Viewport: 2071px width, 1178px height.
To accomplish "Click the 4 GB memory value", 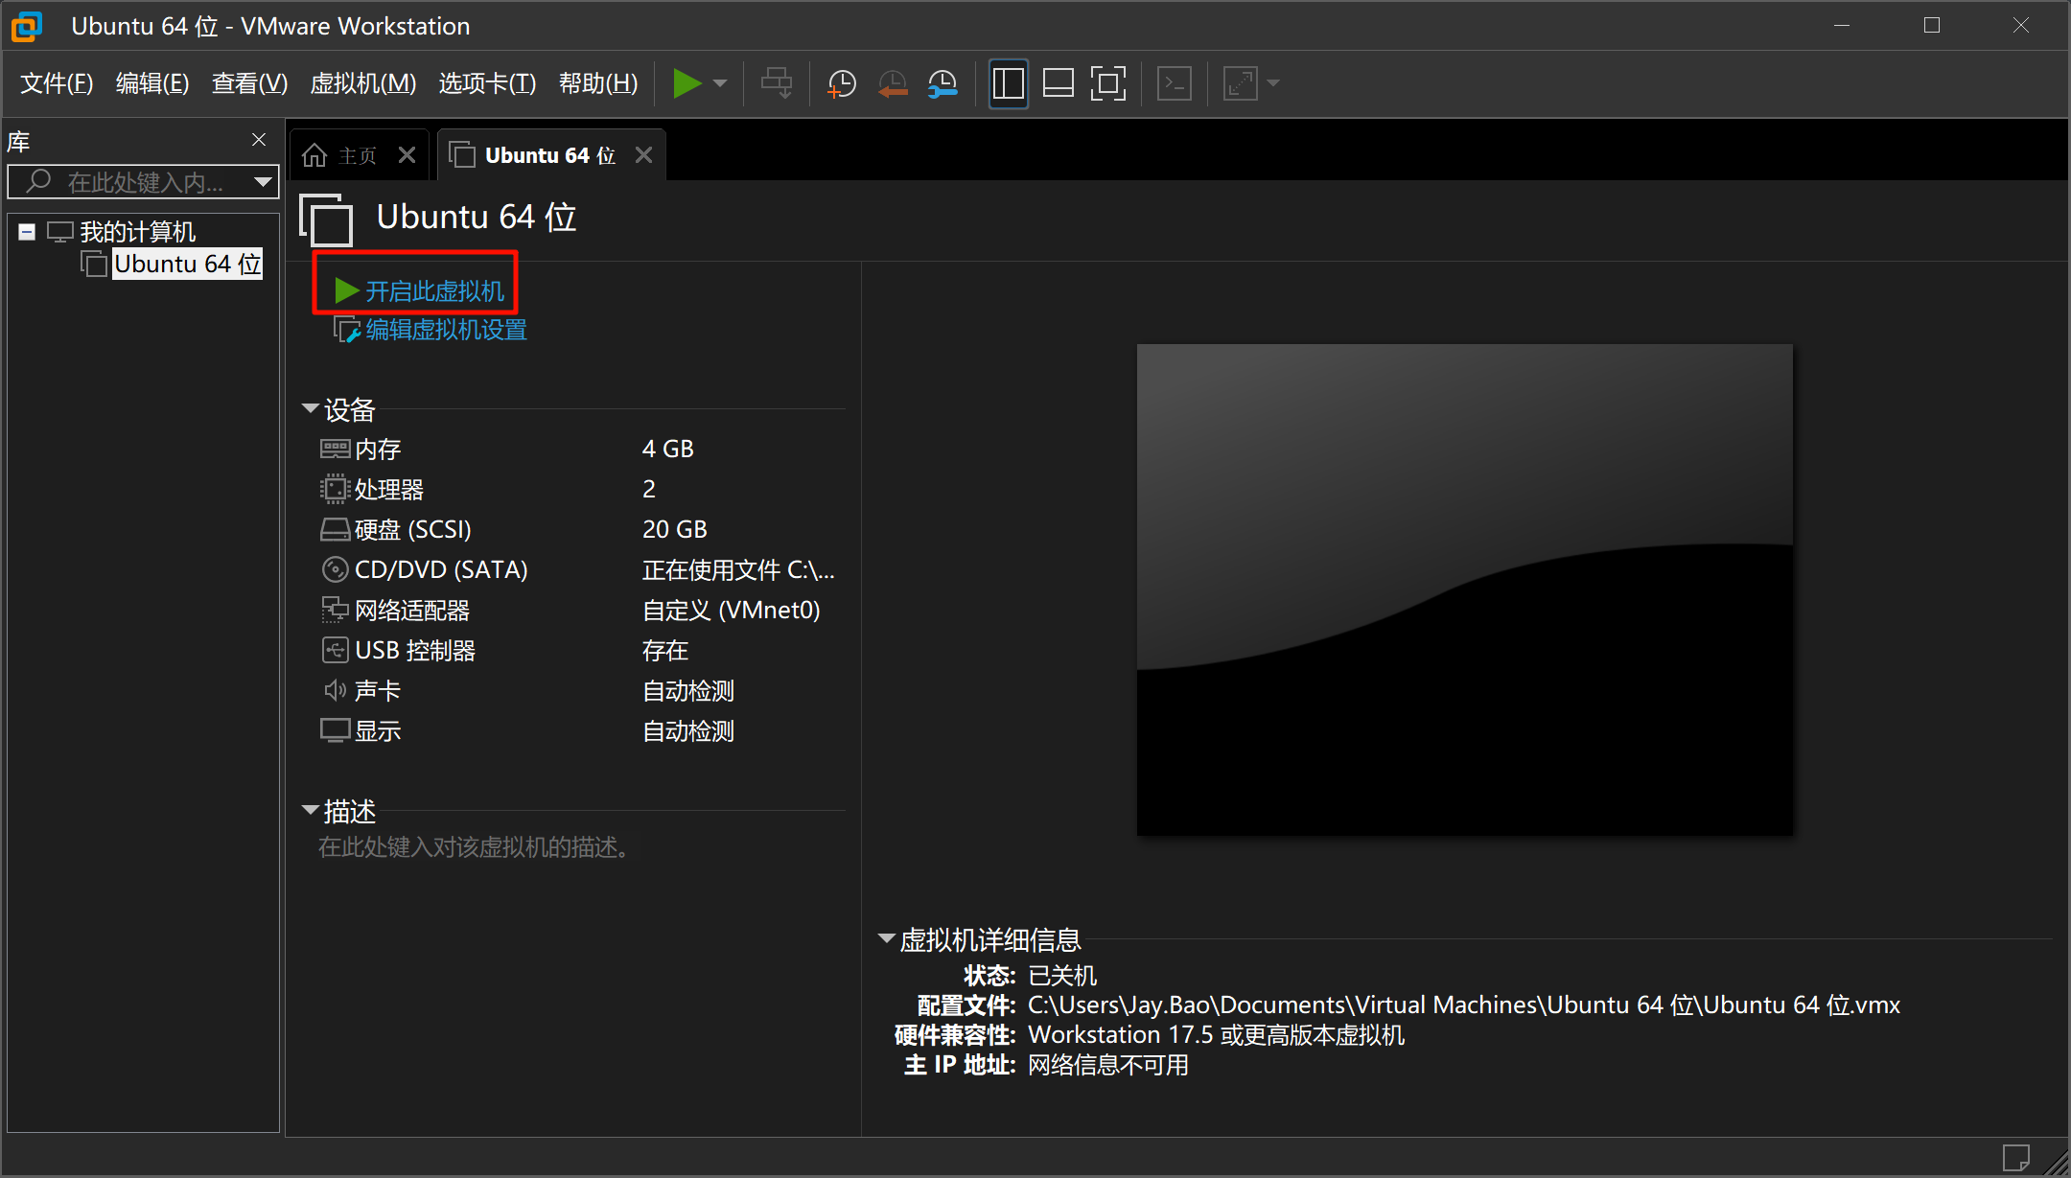I will (668, 449).
